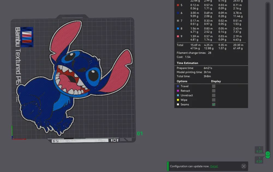Click the green plus icon on the layer slider
Viewport: 273px width, 172px height.
pyautogui.click(x=268, y=154)
